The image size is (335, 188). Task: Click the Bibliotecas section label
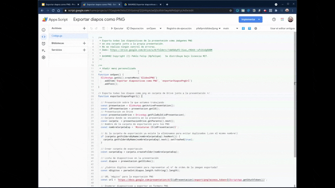[58, 43]
